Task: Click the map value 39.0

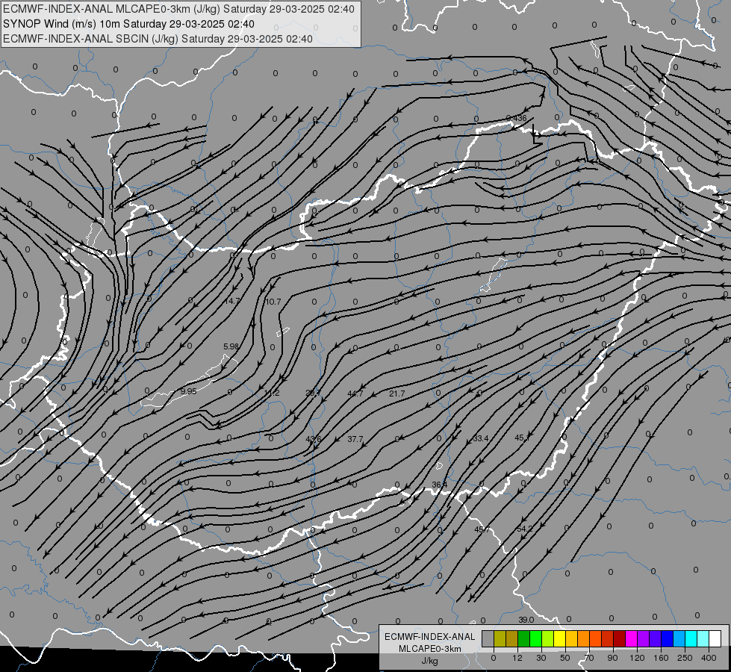Action: (x=526, y=620)
